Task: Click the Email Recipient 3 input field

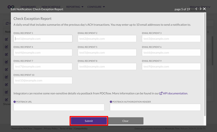Action: 171,39
